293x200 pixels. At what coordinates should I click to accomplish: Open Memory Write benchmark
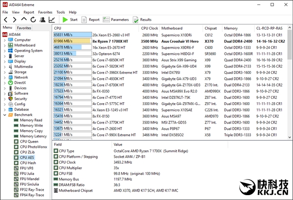point(28,126)
